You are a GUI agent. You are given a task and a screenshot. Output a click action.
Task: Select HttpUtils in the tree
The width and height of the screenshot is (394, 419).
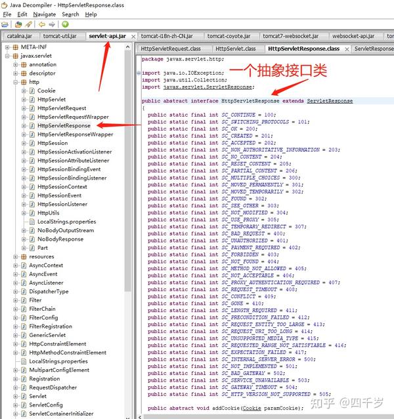click(49, 213)
